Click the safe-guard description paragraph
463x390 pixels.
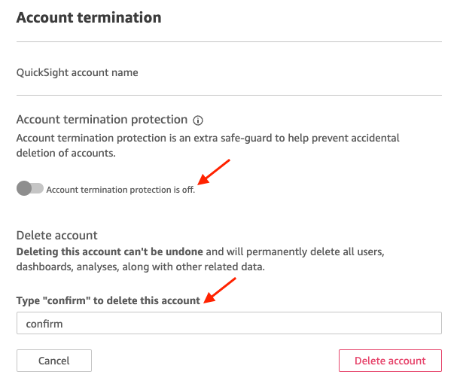(208, 145)
